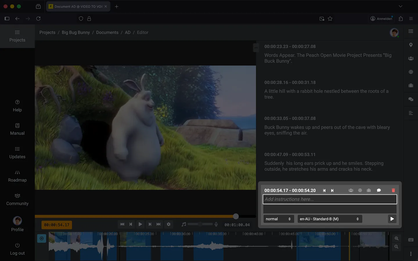Toggle the microphone icon by volume slider
The image size is (418, 261).
[x=216, y=224]
